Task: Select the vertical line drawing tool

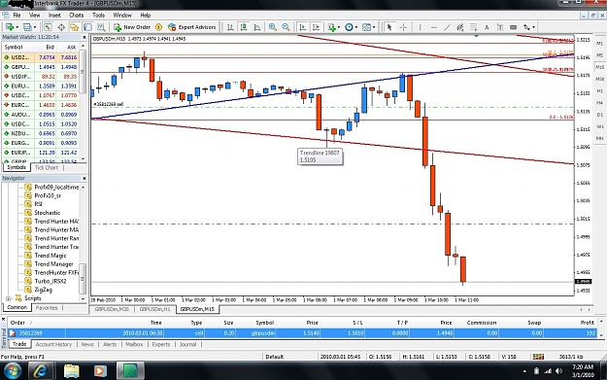Action: coord(420,27)
